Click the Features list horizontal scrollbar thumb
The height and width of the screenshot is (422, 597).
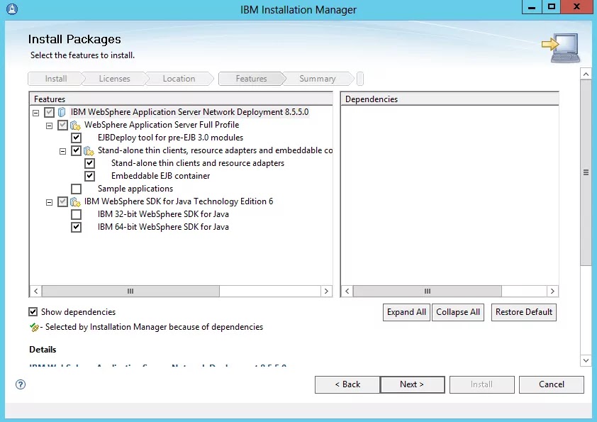pyautogui.click(x=130, y=291)
